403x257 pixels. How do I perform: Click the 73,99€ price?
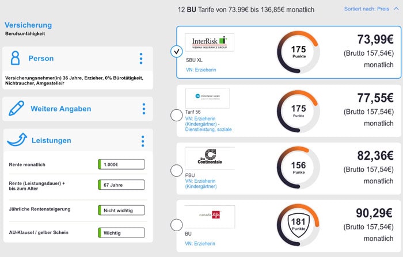(375, 39)
